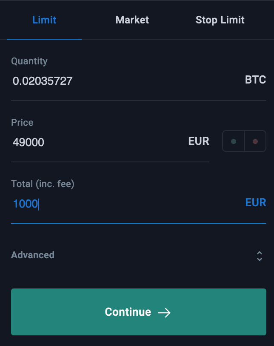274x346 pixels.
Task: Click the BTC currency label
Action: click(x=256, y=80)
